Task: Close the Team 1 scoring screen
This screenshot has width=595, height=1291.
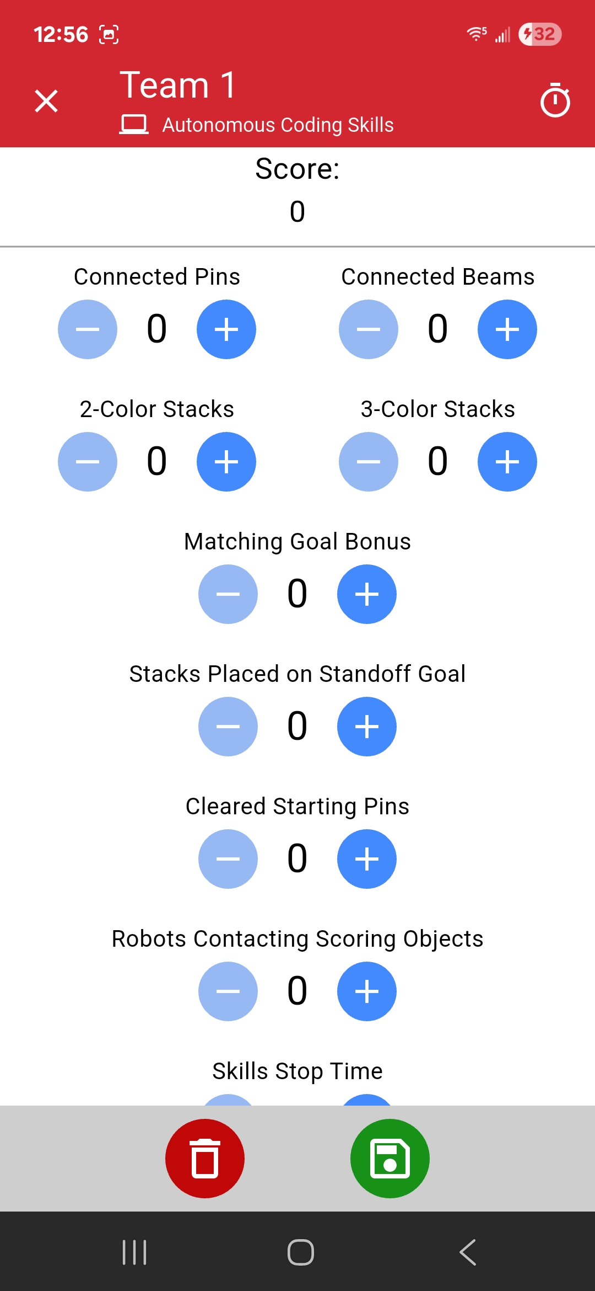Action: pos(46,101)
